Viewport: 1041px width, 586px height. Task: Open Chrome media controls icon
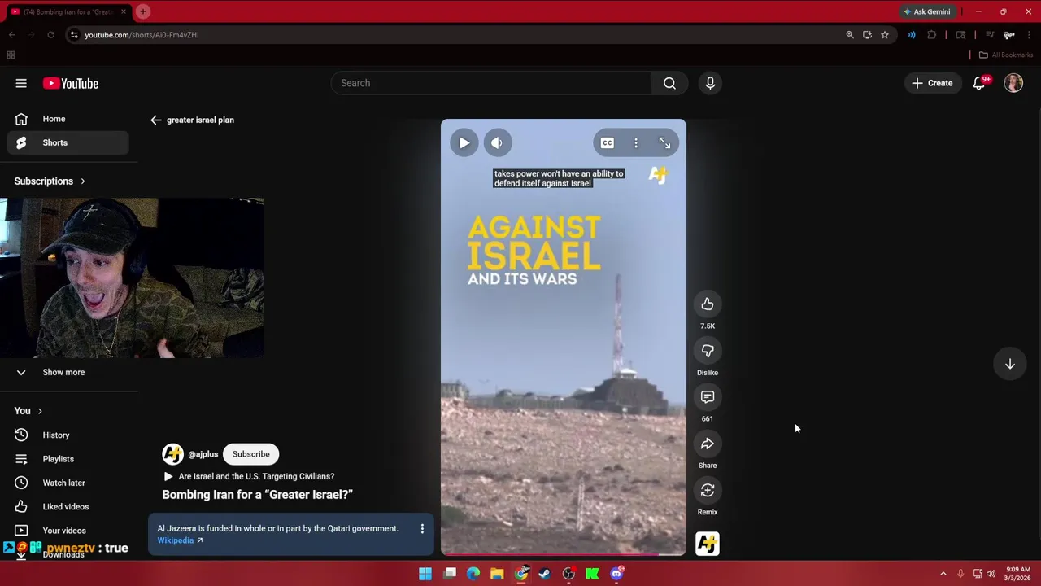pos(989,35)
